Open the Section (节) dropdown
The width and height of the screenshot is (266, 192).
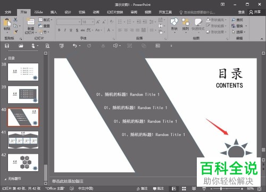44,32
